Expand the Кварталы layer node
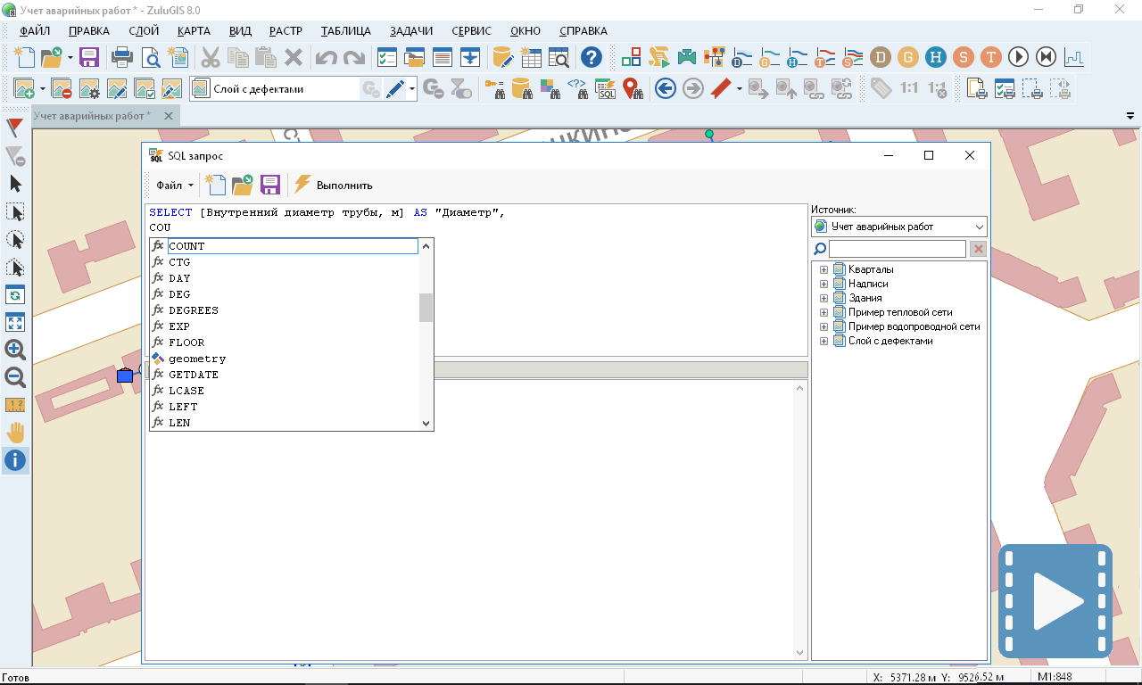Image resolution: width=1142 pixels, height=685 pixels. [x=823, y=269]
